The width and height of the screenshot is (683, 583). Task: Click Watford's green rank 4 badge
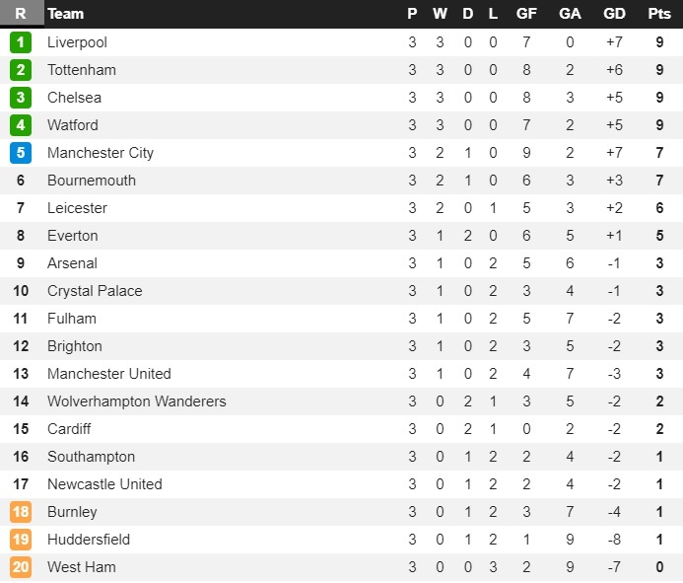click(x=21, y=125)
